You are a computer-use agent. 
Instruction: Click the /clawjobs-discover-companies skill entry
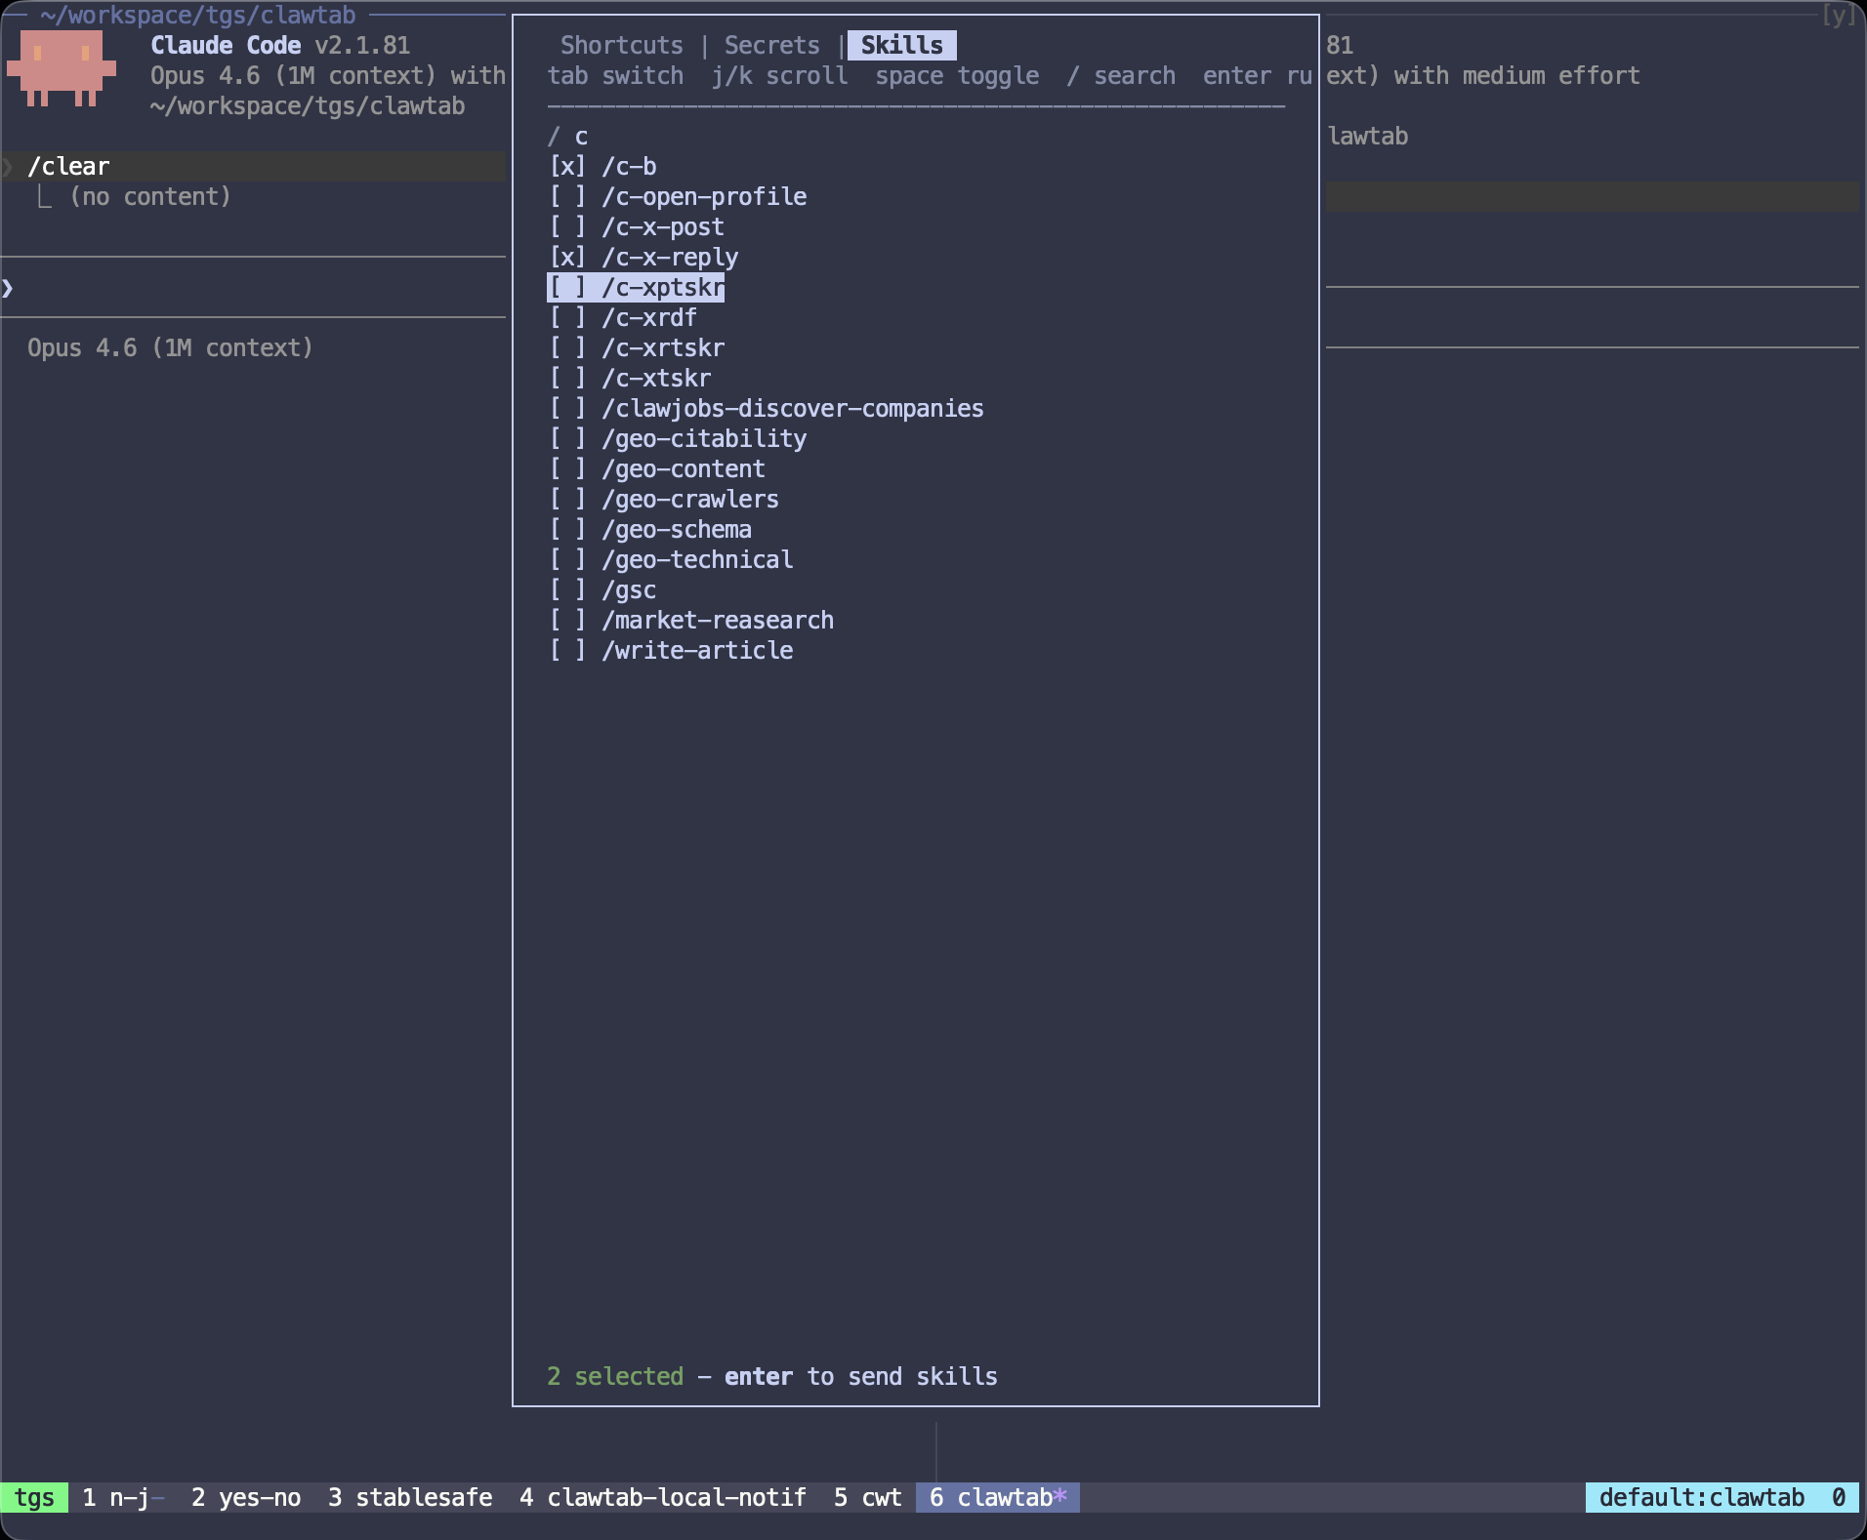click(792, 409)
